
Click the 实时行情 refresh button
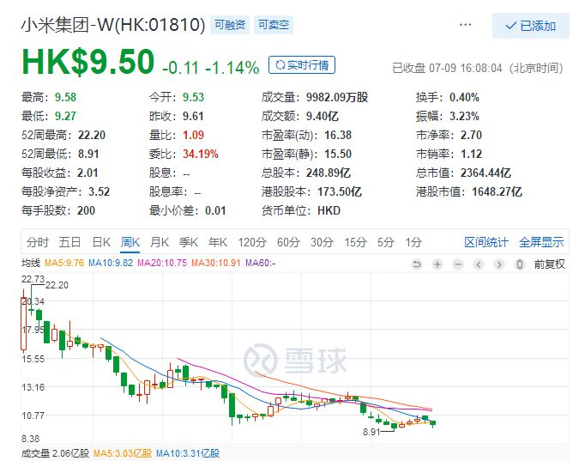click(302, 65)
